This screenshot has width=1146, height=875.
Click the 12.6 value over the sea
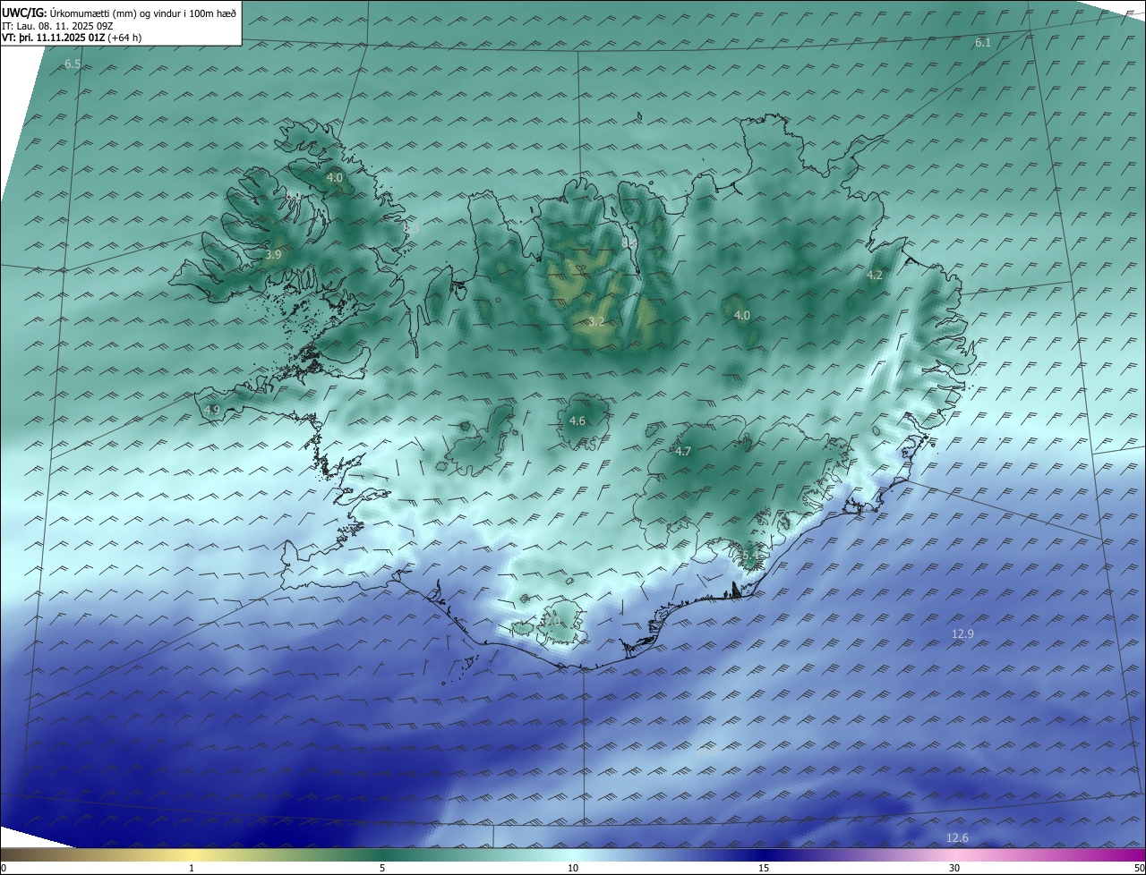(x=957, y=837)
